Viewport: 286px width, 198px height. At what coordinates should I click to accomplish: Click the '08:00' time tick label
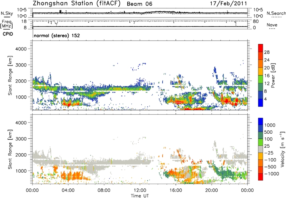pyautogui.click(x=104, y=190)
